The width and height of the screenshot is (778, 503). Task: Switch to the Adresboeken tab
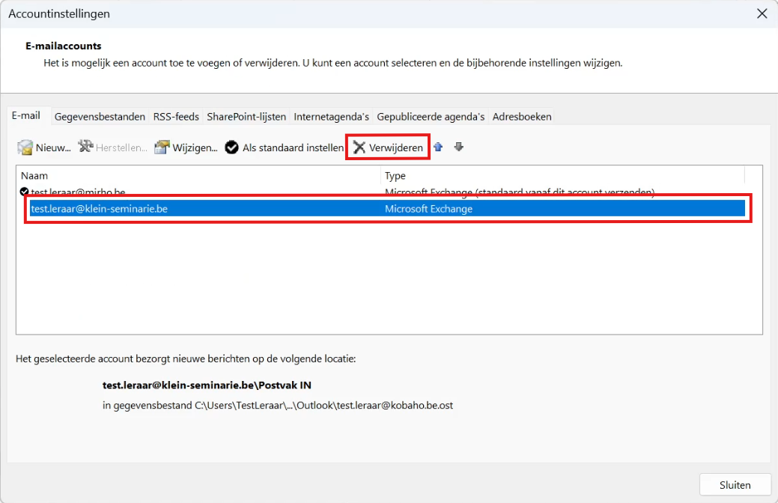click(x=522, y=117)
